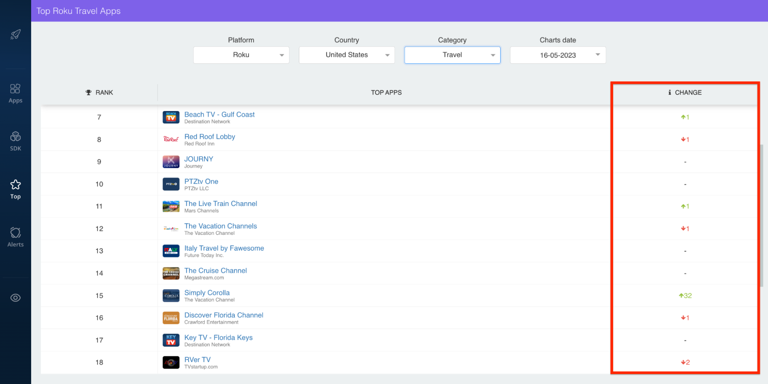Click the TOP APPS column header
This screenshot has height=384, width=768.
tap(386, 93)
